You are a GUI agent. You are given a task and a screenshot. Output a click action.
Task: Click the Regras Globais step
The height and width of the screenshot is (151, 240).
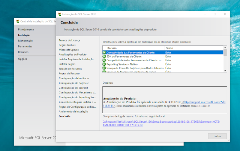point(67,45)
